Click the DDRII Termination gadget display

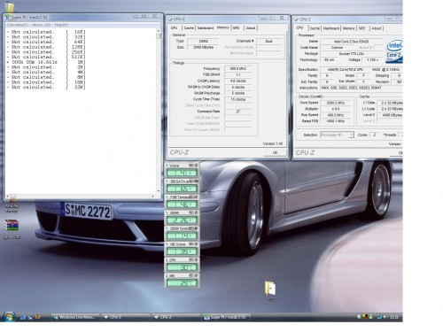point(182,235)
